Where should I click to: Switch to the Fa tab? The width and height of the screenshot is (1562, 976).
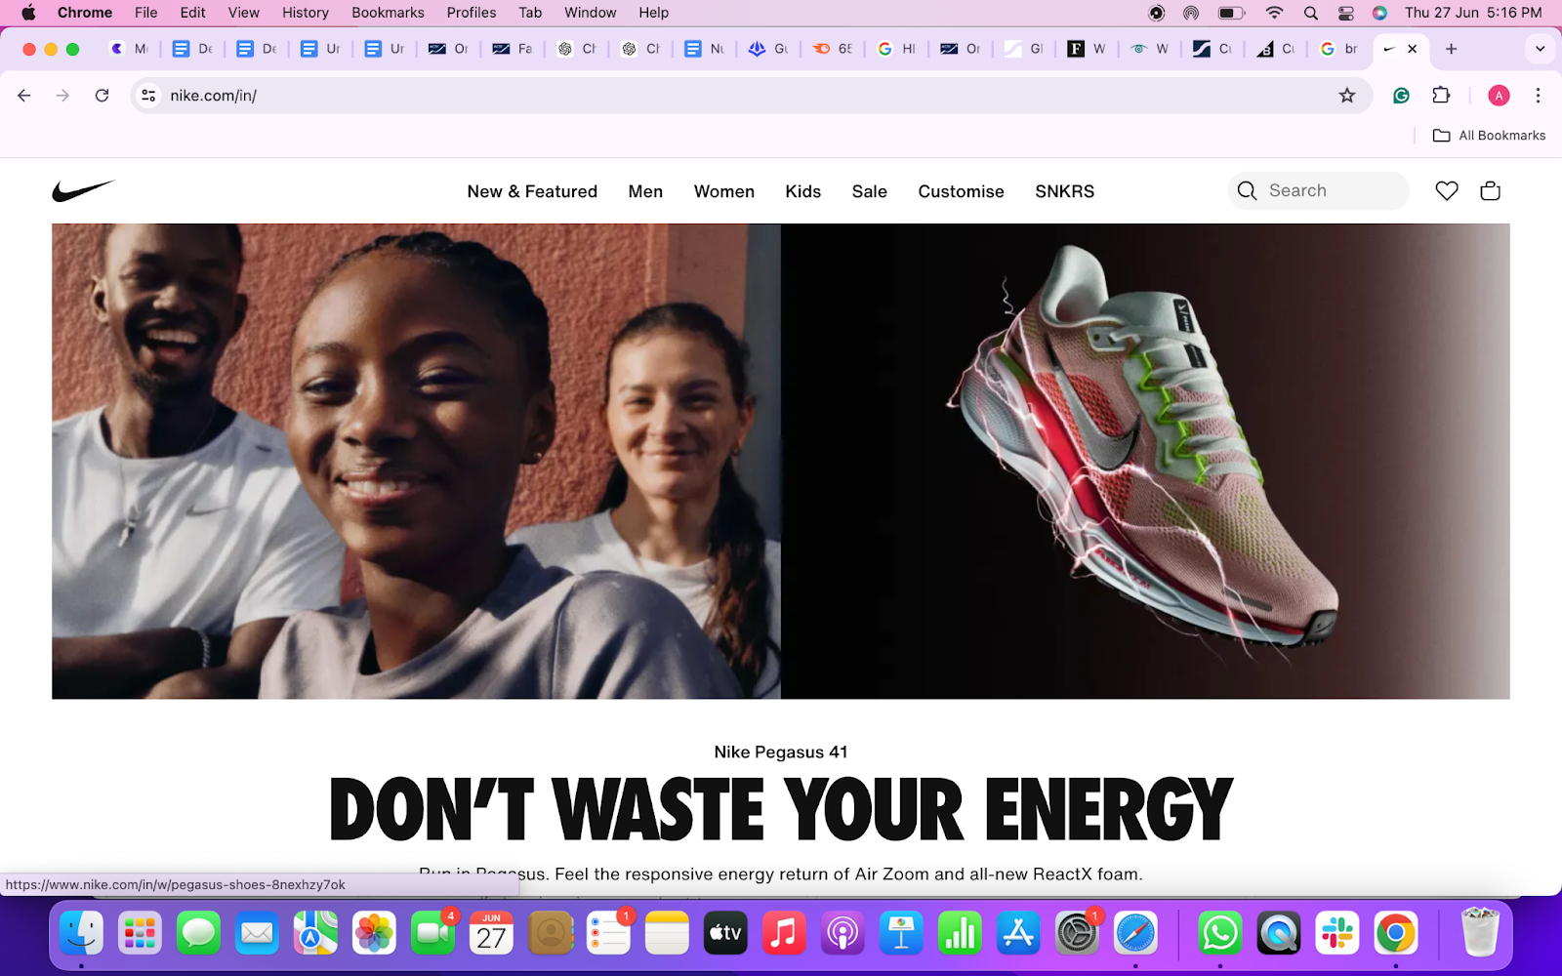pyautogui.click(x=513, y=49)
